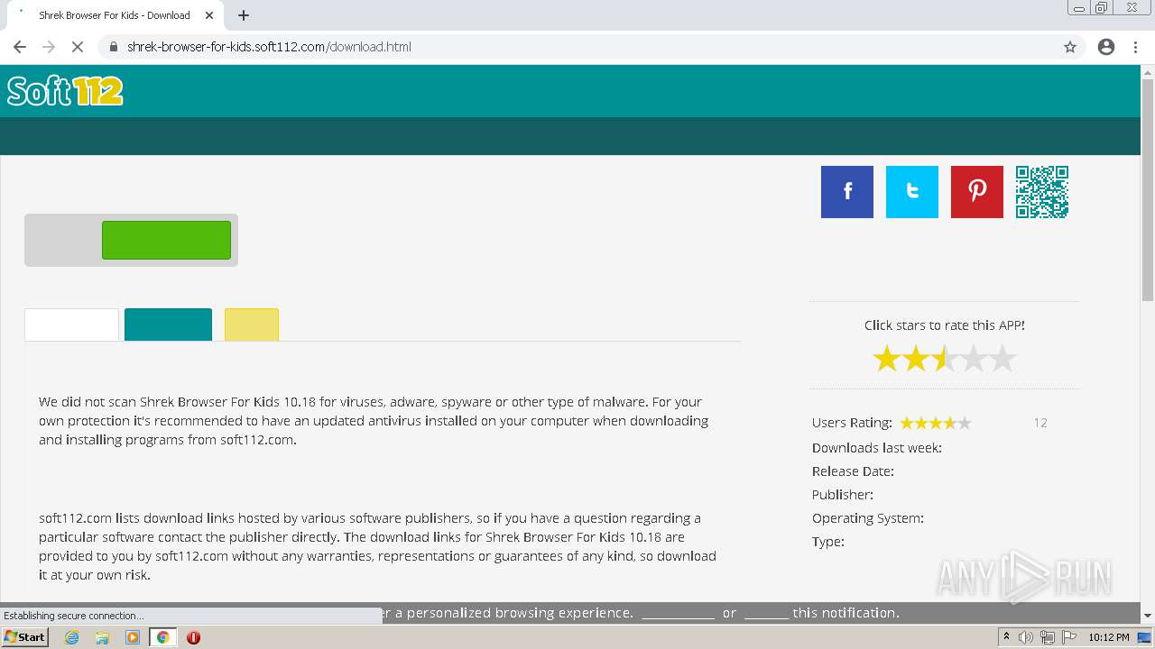Click the clock showing 10:12 PM
Viewport: 1155px width, 649px height.
click(1109, 637)
